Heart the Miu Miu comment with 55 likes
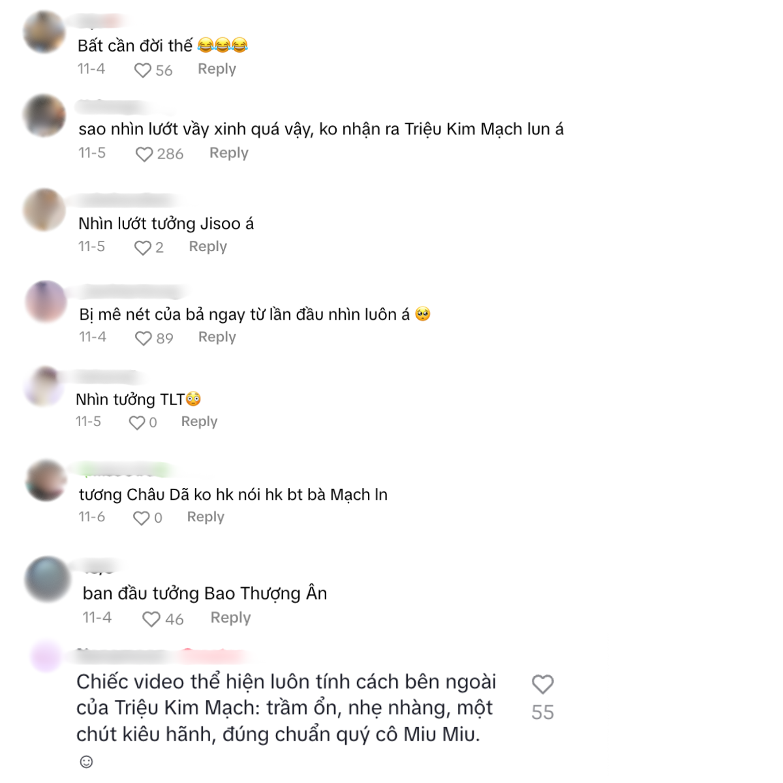 543,684
